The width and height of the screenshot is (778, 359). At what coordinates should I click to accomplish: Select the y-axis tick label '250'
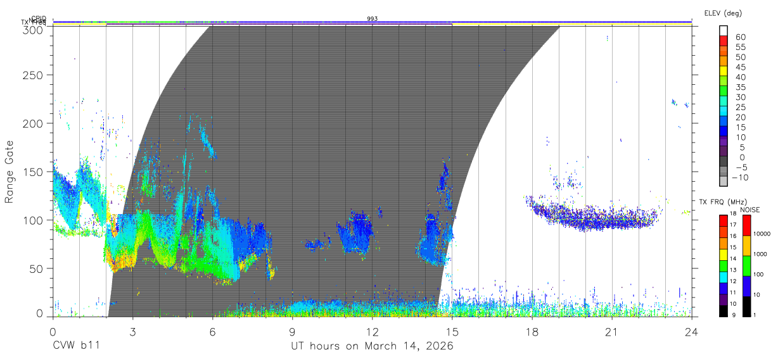click(x=33, y=75)
